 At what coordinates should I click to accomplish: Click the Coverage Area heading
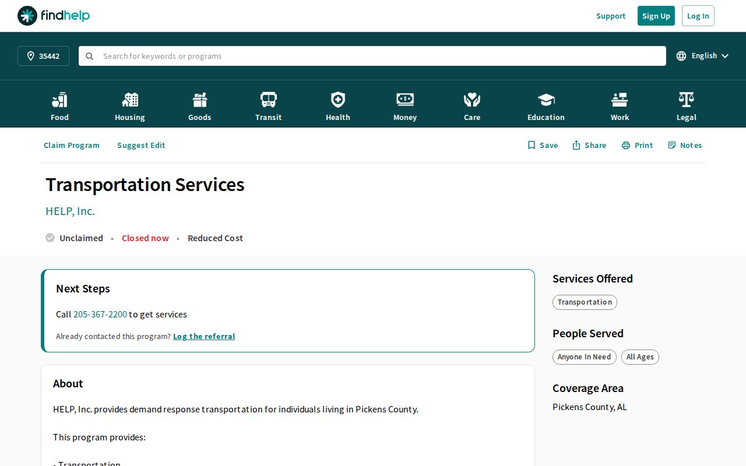(588, 388)
